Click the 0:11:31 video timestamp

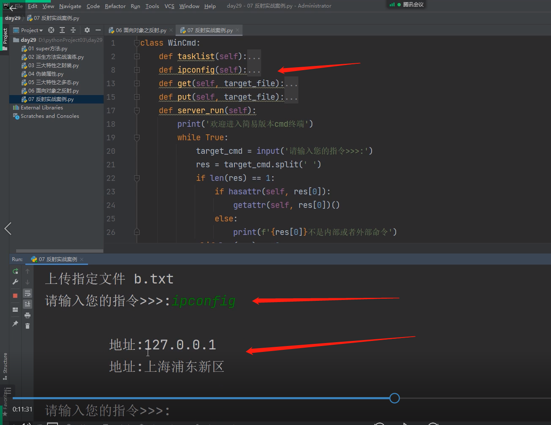point(22,409)
